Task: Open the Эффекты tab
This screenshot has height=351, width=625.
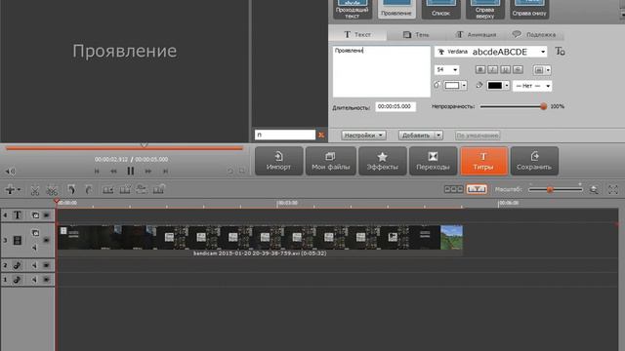Action: 382,161
